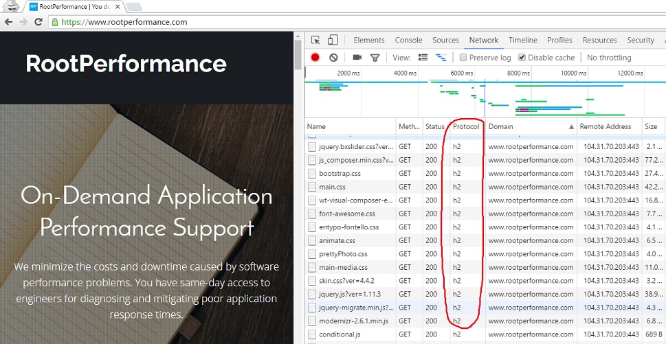666x344 pixels.
Task: Click file icon beside conditional.js
Action: (x=312, y=334)
